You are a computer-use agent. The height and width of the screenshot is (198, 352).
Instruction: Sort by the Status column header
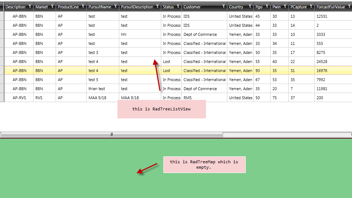tap(168, 7)
